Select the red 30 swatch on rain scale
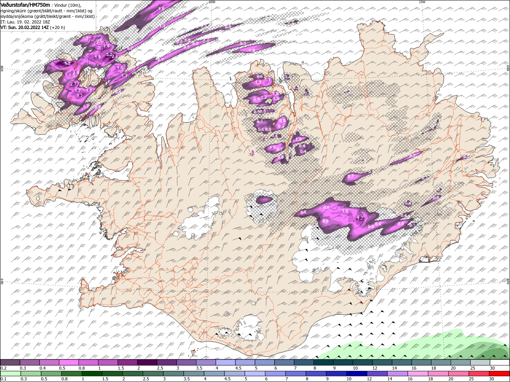The width and height of the screenshot is (510, 382). point(500,374)
